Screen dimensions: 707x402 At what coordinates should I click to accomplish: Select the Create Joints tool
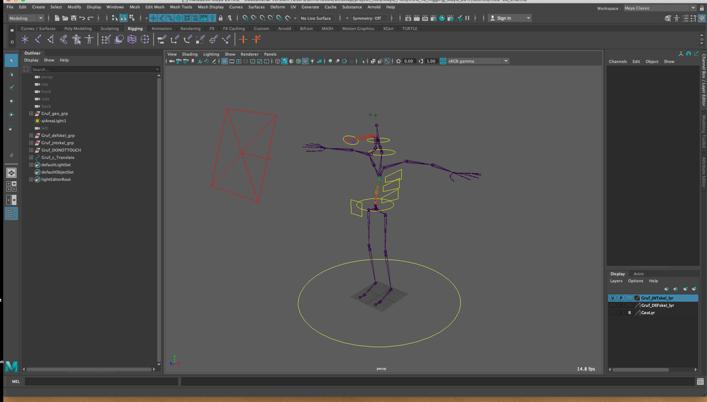(25, 39)
